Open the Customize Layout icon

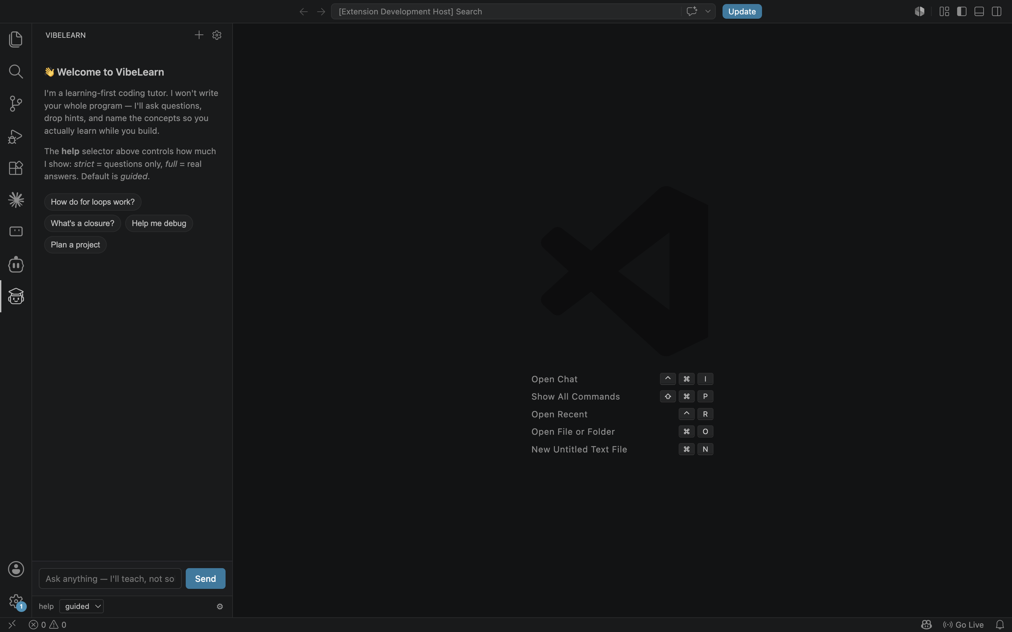click(944, 11)
